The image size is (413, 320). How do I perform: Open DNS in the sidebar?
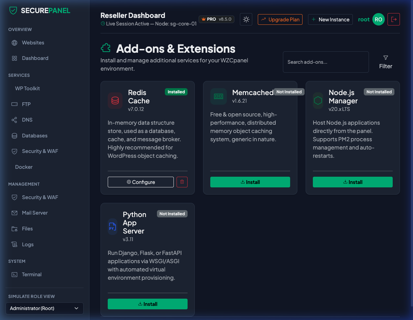27,120
